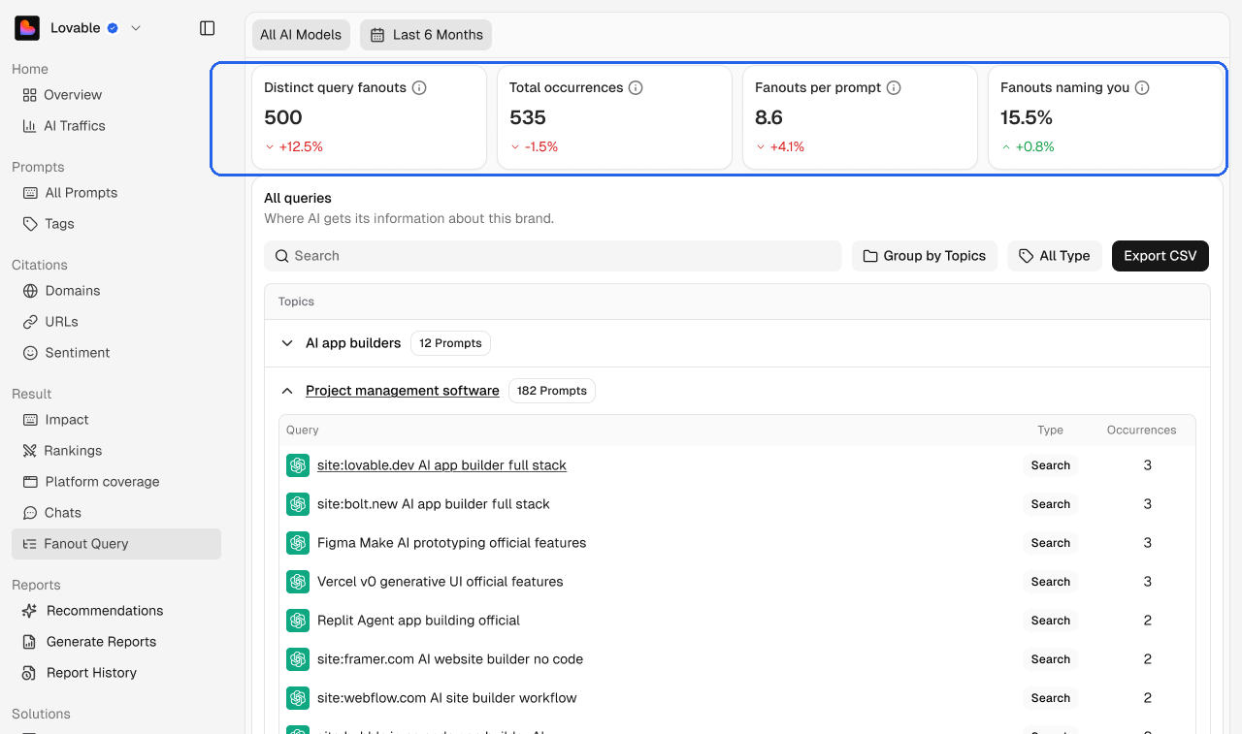Open the All AI Models filter

point(301,35)
